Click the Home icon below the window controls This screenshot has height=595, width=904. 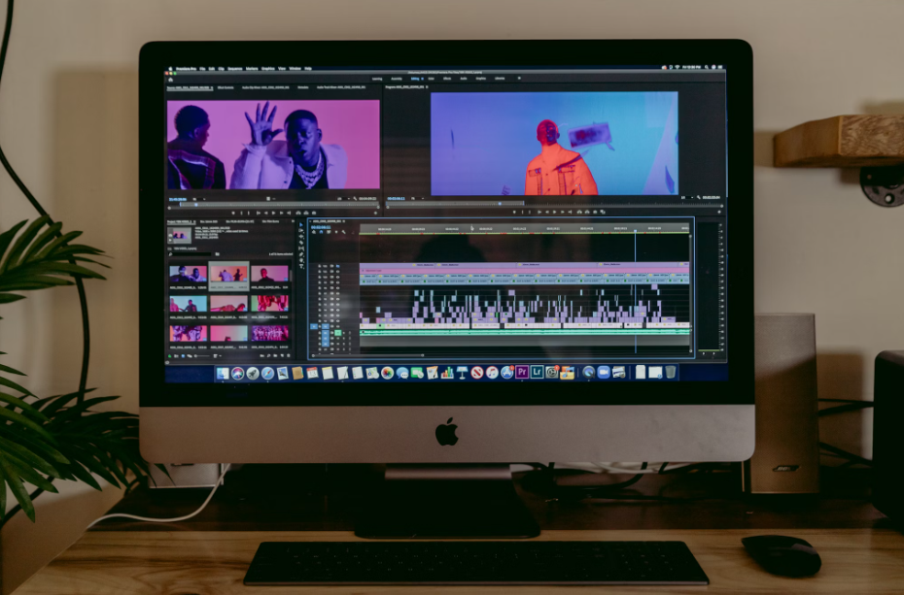pos(171,80)
